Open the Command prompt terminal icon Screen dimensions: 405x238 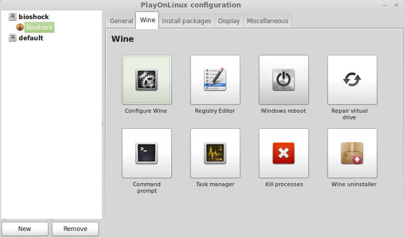(147, 153)
